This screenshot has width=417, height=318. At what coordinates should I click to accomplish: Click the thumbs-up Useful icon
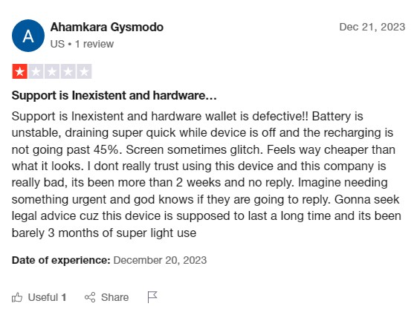tap(17, 297)
